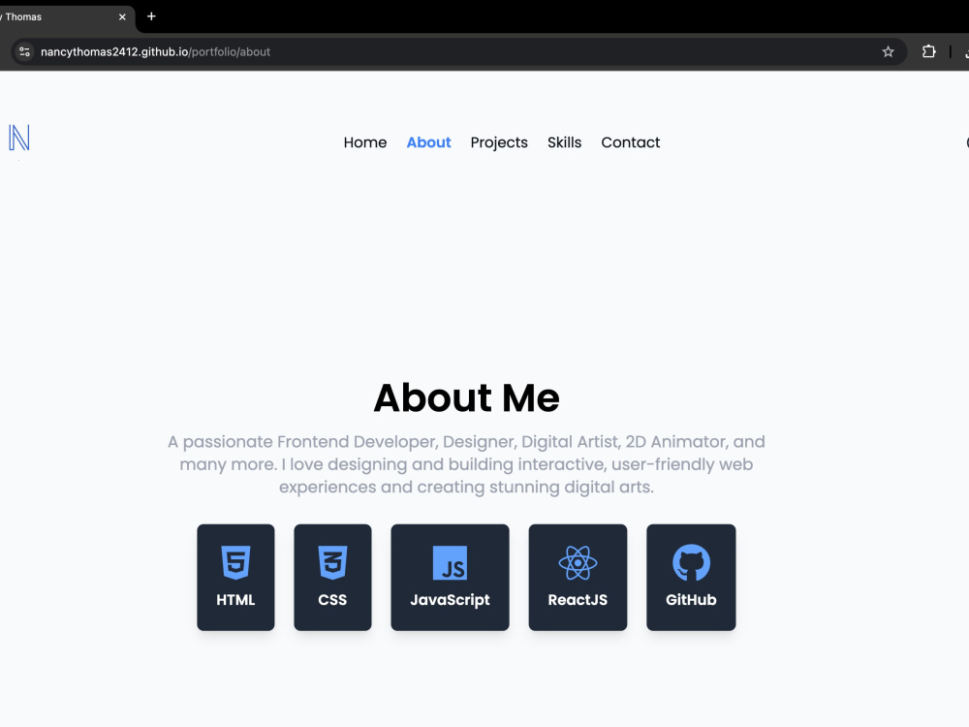Click the HTML5 shield icon
Image resolution: width=969 pixels, height=727 pixels.
235,562
